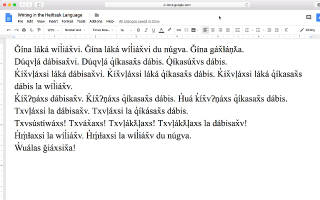Image resolution: width=320 pixels, height=200 pixels.
Task: Open the zoom level dropdown
Action: (53, 30)
